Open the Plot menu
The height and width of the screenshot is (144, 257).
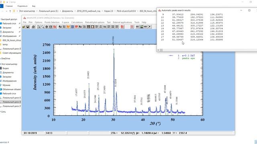31,22
